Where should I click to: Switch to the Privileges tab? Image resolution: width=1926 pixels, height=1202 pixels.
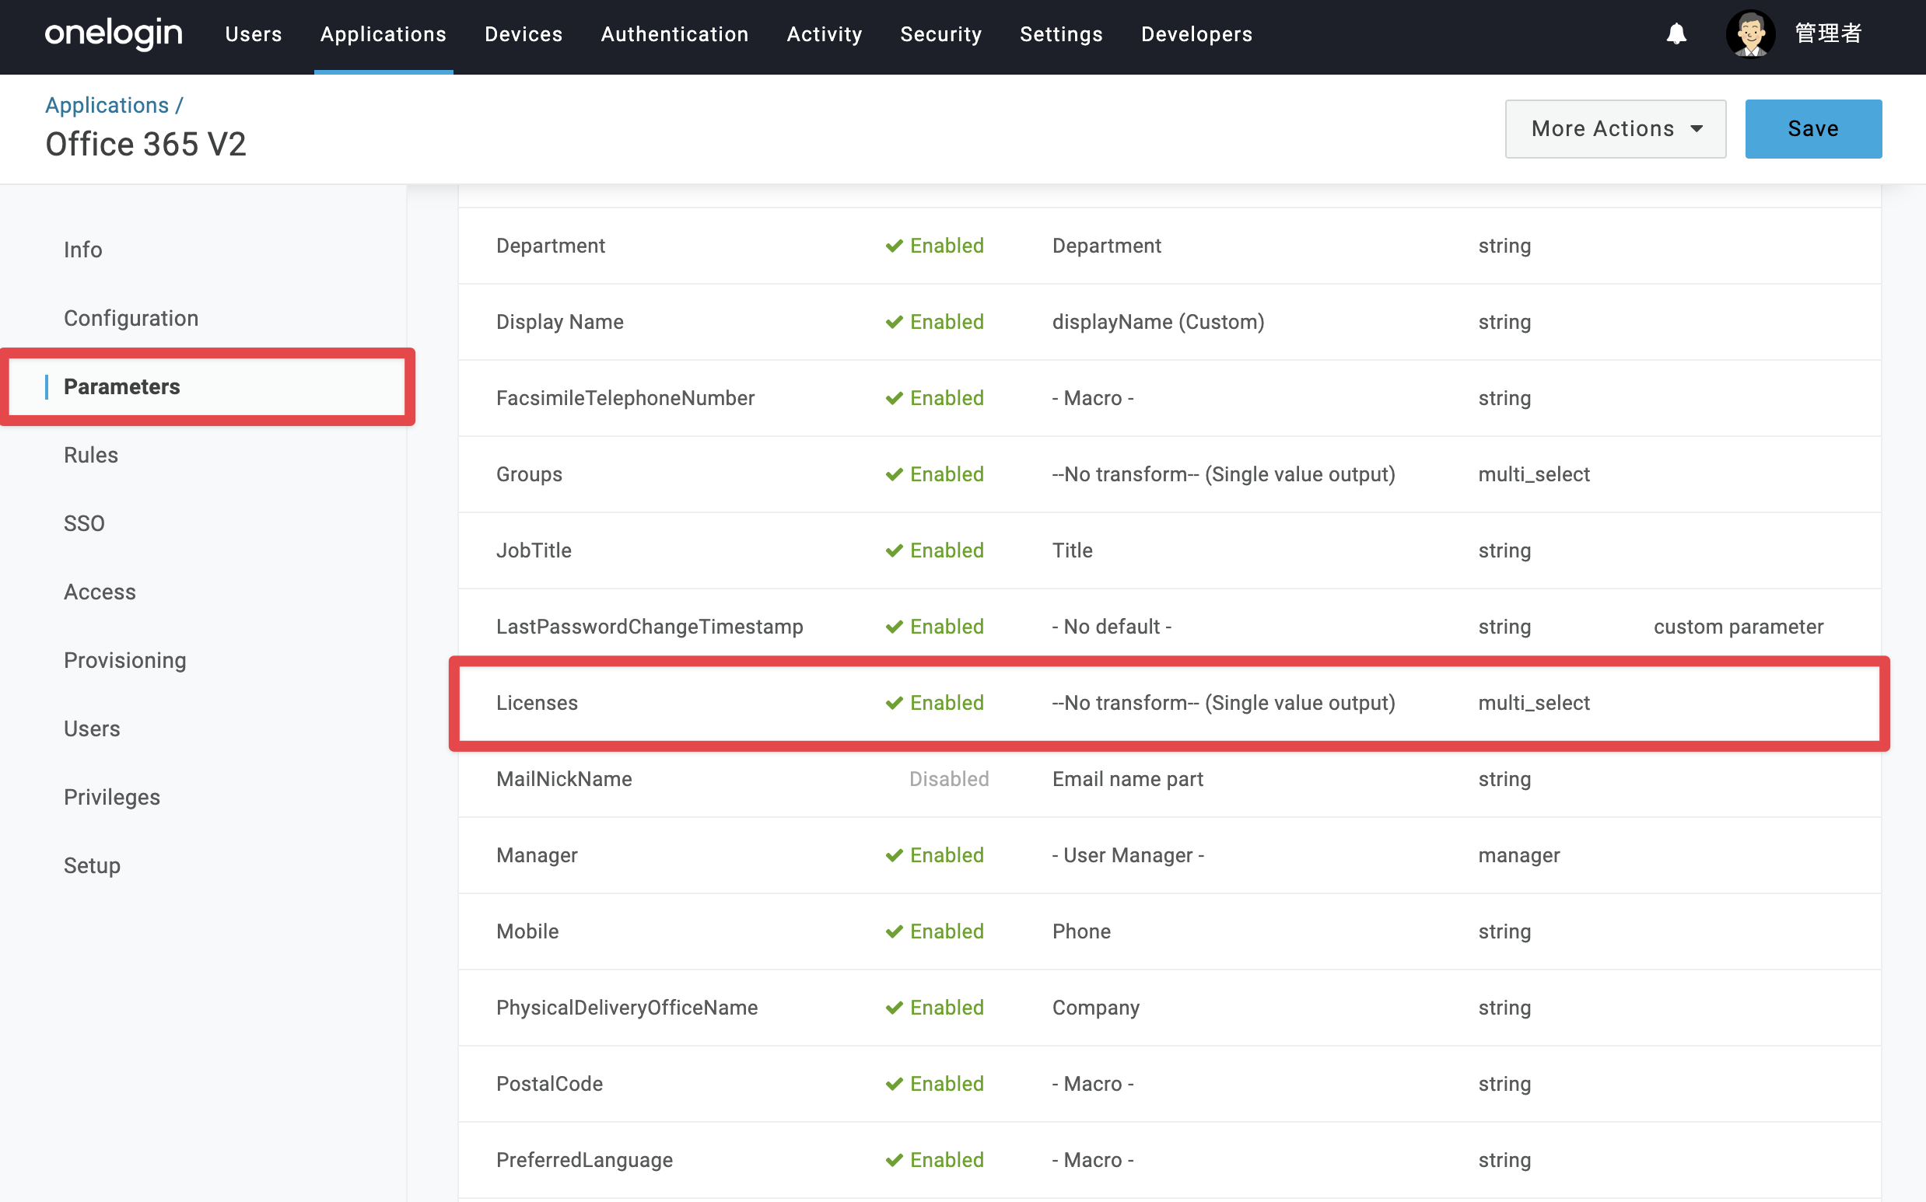click(x=112, y=797)
